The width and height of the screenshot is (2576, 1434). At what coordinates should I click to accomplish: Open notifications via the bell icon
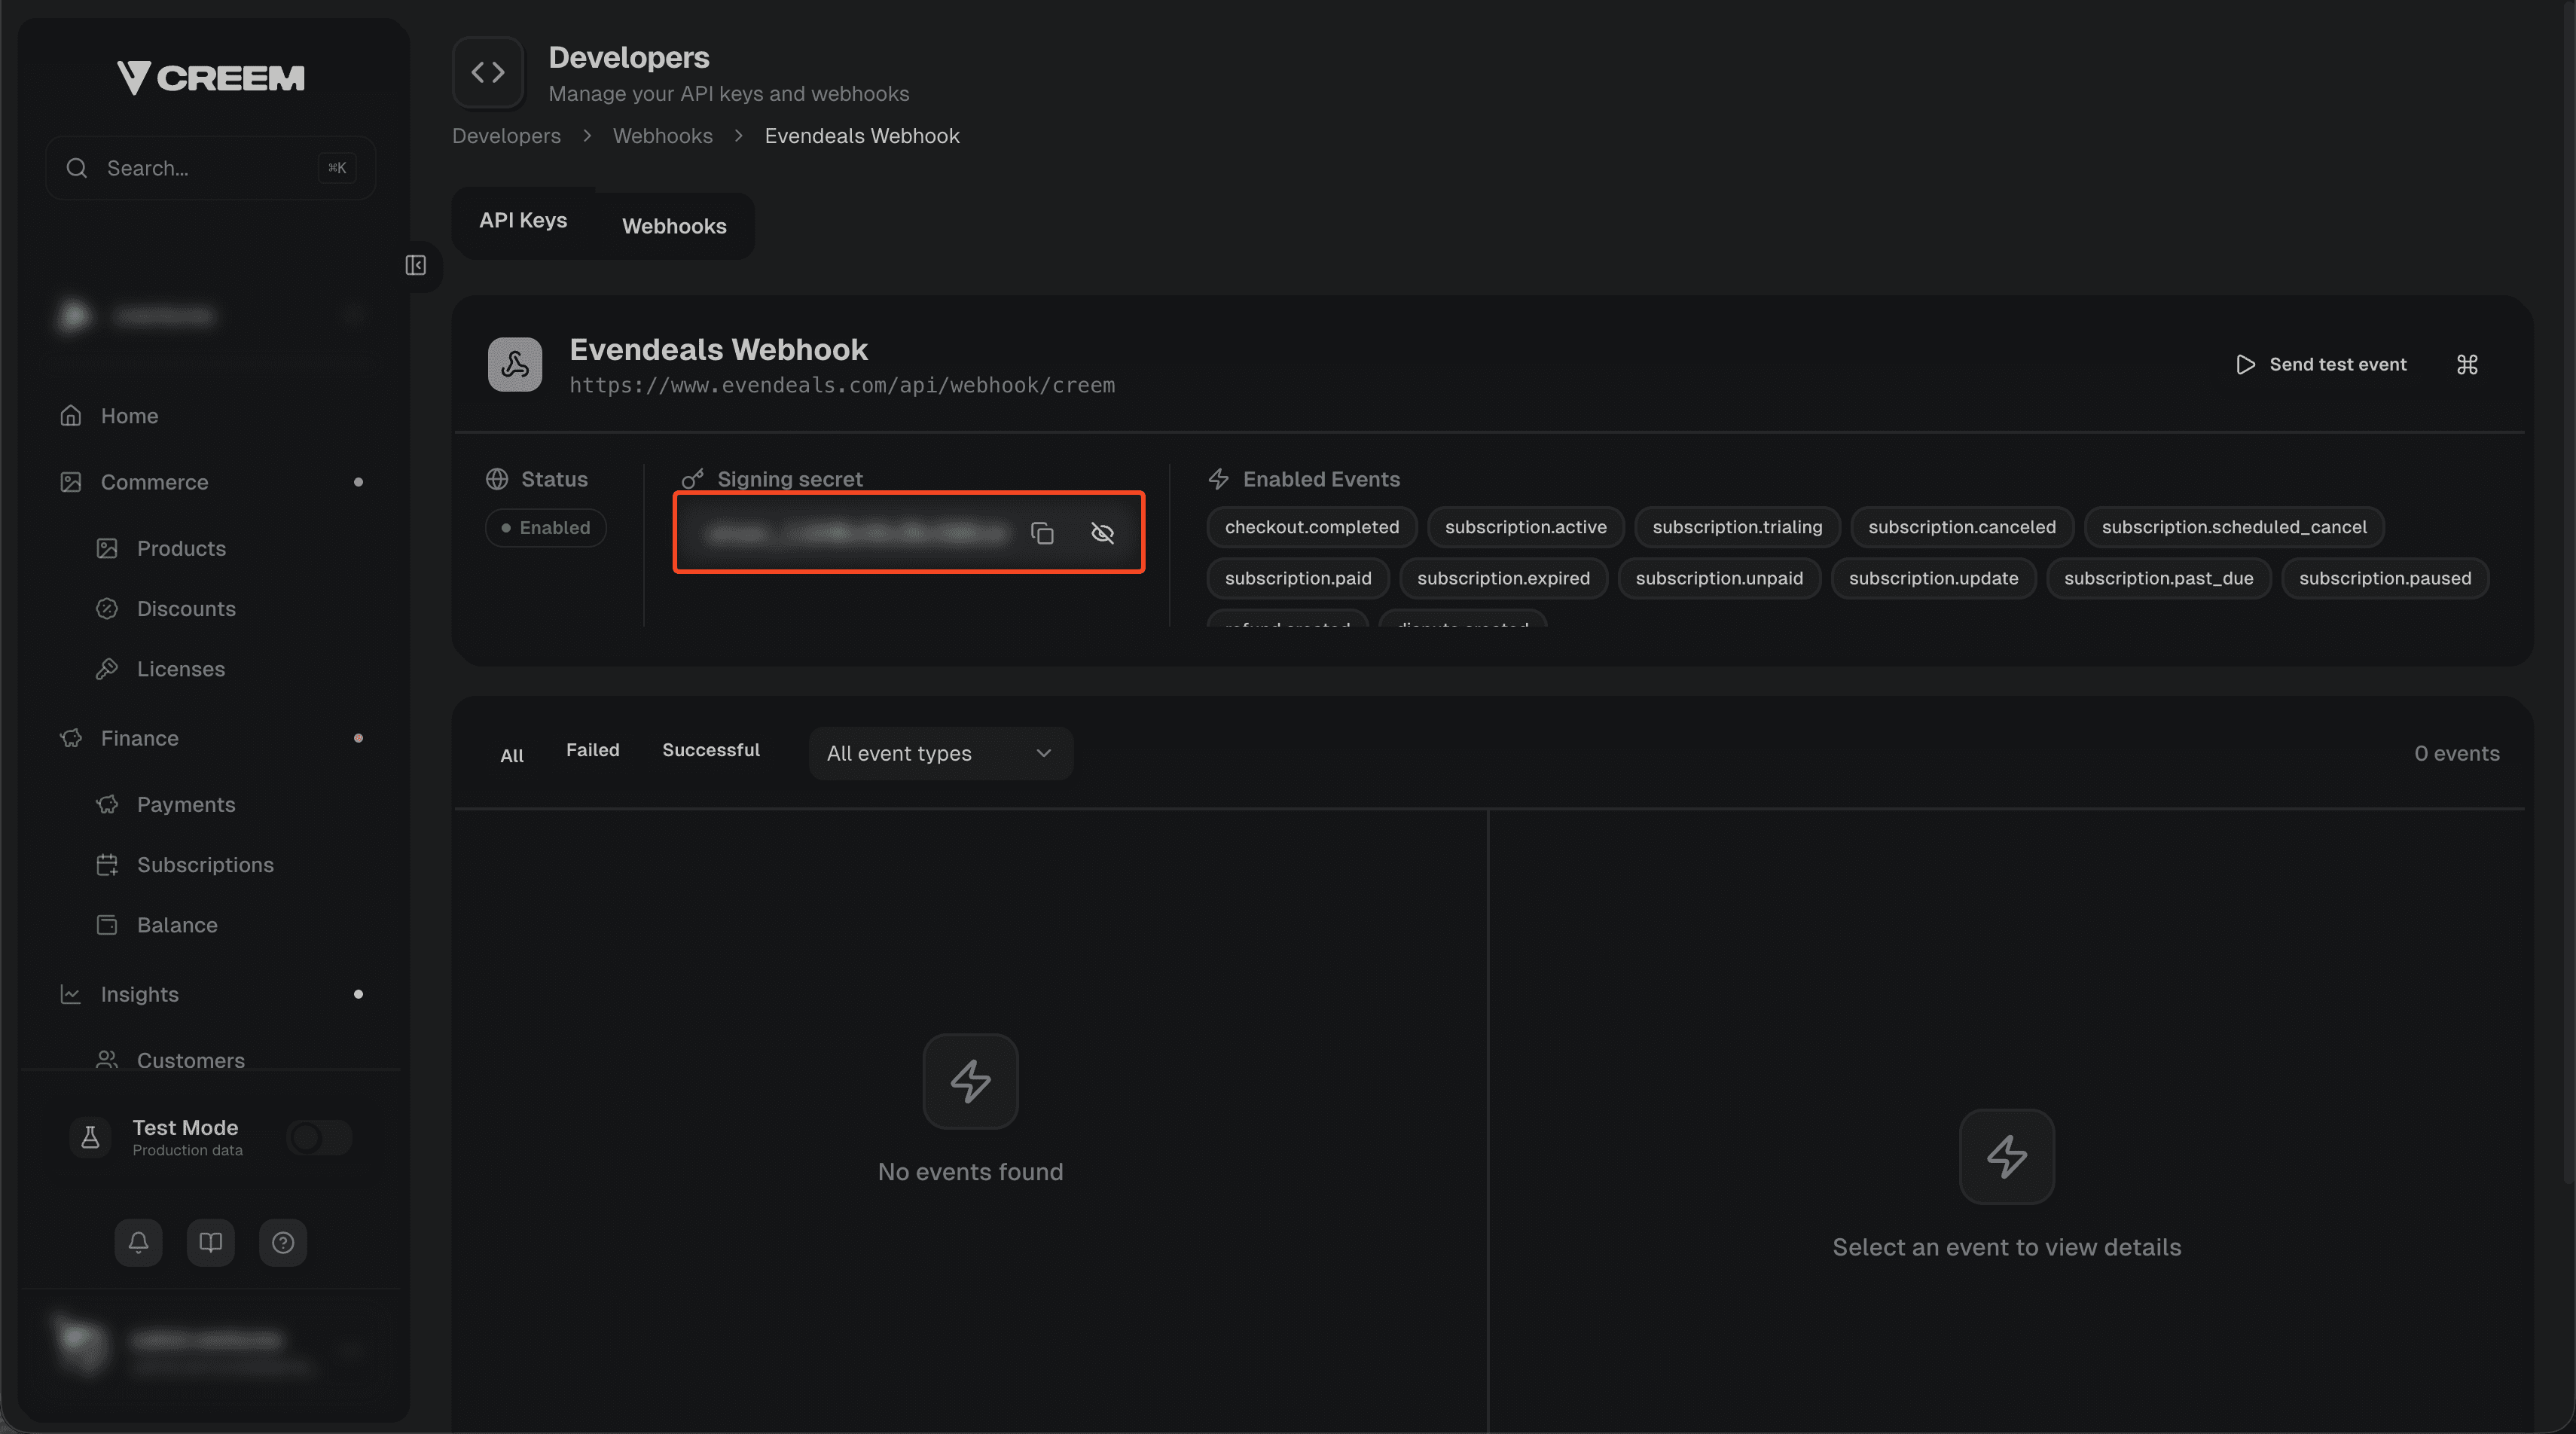click(137, 1242)
